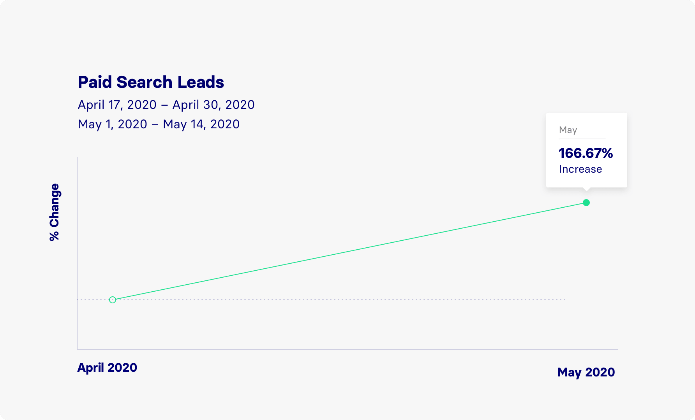The width and height of the screenshot is (695, 420).
Task: Click the green trend line
Action: click(351, 251)
